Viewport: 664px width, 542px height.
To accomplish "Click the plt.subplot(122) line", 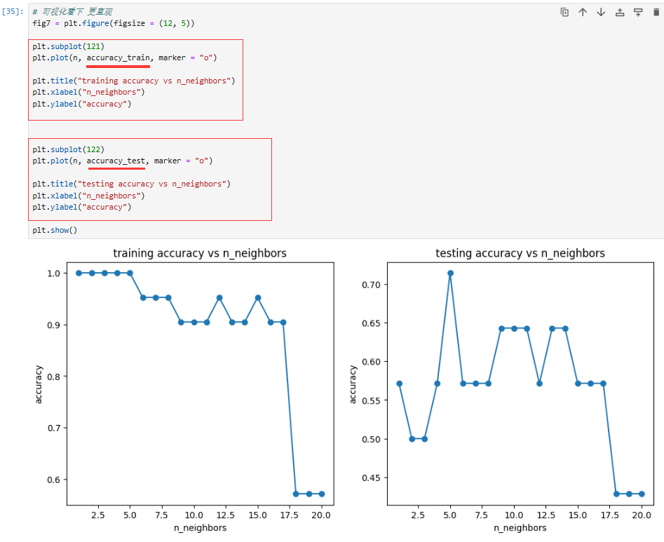I will [68, 149].
